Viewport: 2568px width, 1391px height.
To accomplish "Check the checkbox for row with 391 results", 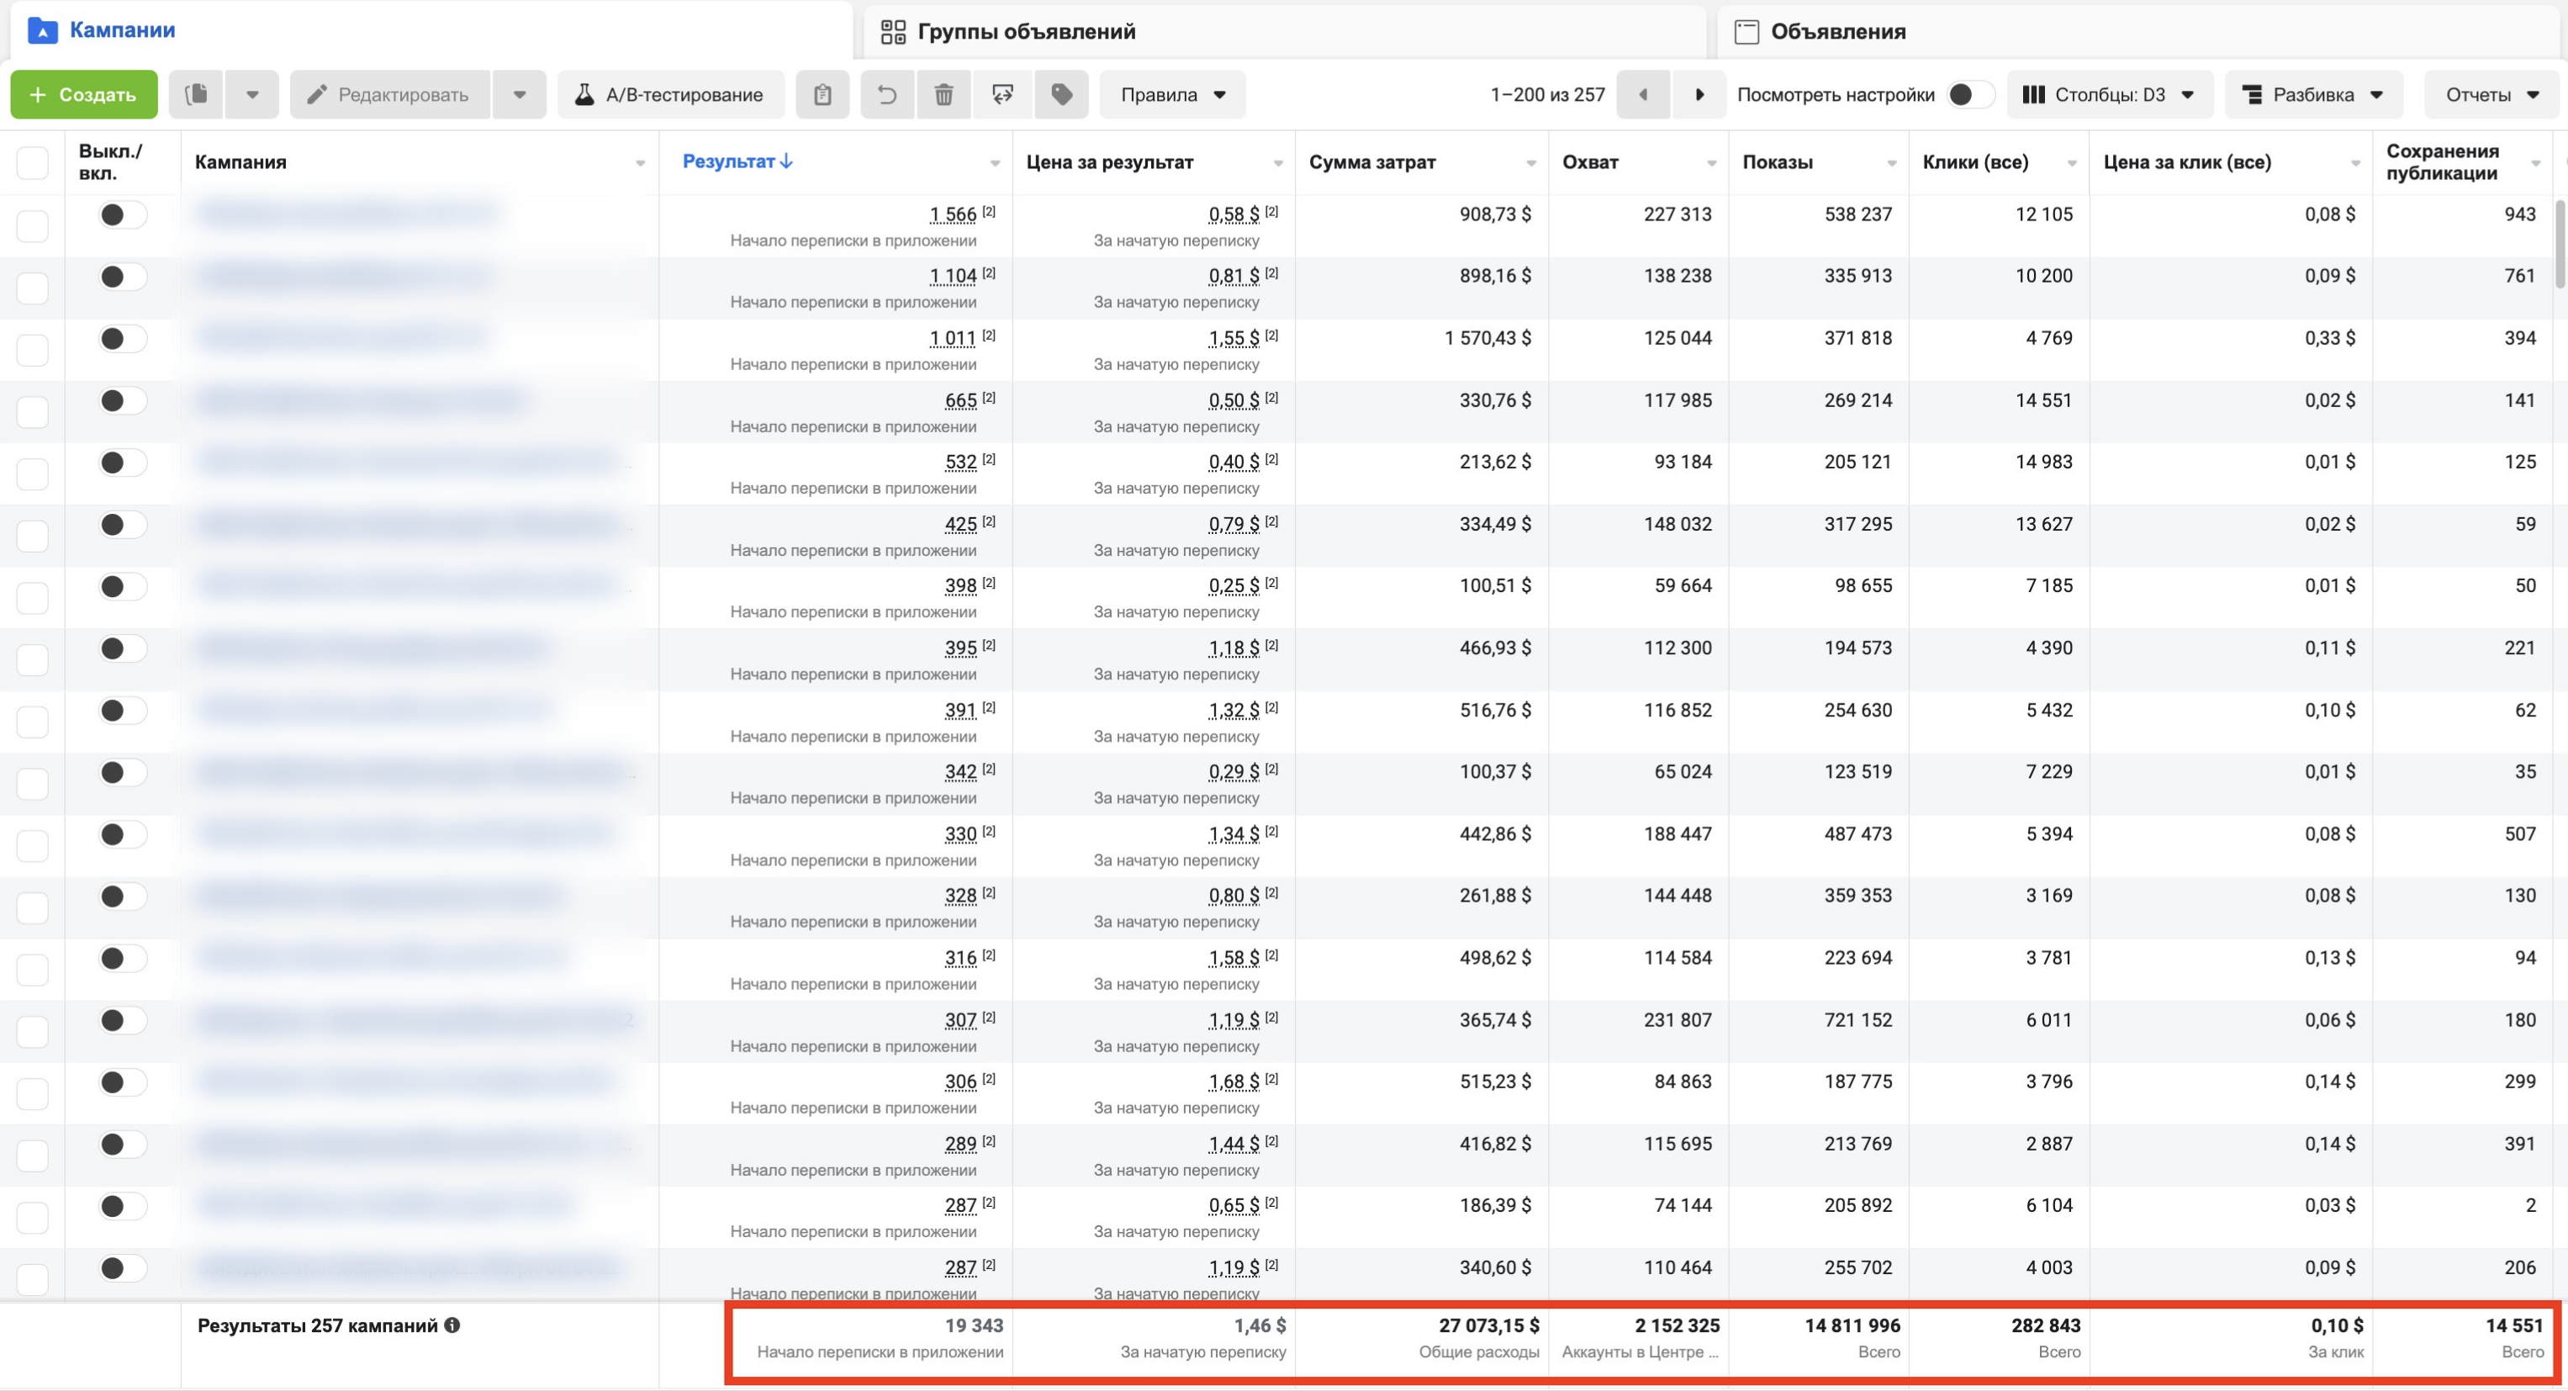I will pos(33,722).
